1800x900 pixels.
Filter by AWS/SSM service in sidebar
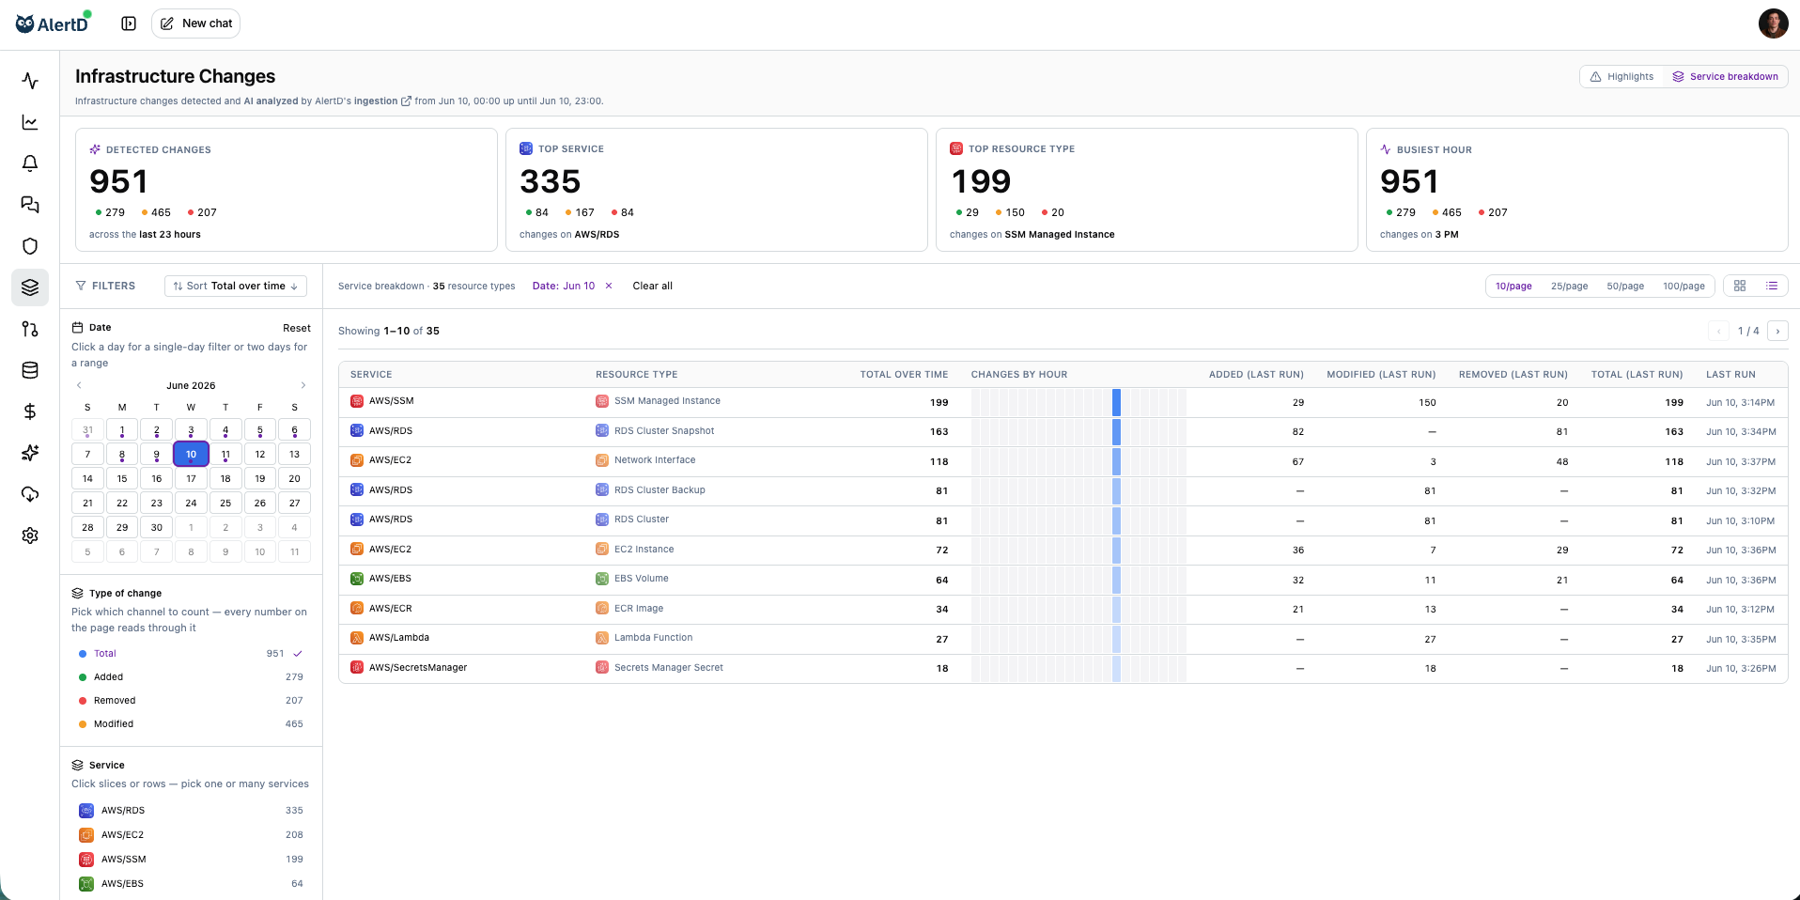coord(191,860)
